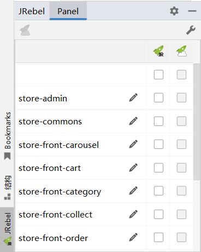The width and height of the screenshot is (201, 252).
Task: Open the panel settings gear icon
Action: click(x=174, y=11)
